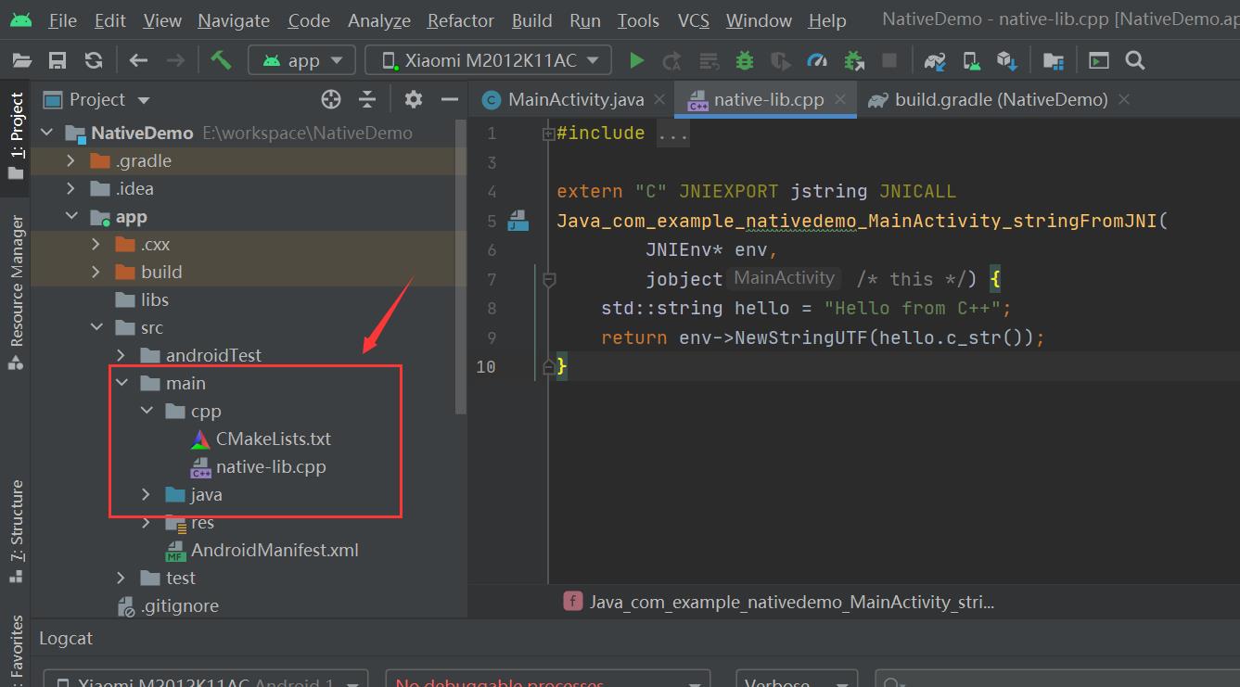Viewport: 1240px width, 687px height.
Task: Toggle the fold end marker on line 10
Action: (548, 367)
